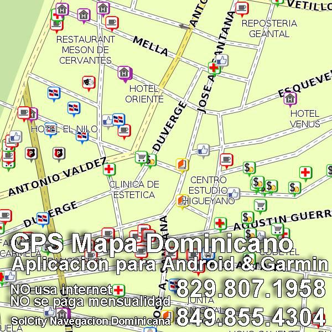Viewport: 332px width, 332px height.
Task: Click the ESQUEVEL street name
Action: click(x=305, y=85)
